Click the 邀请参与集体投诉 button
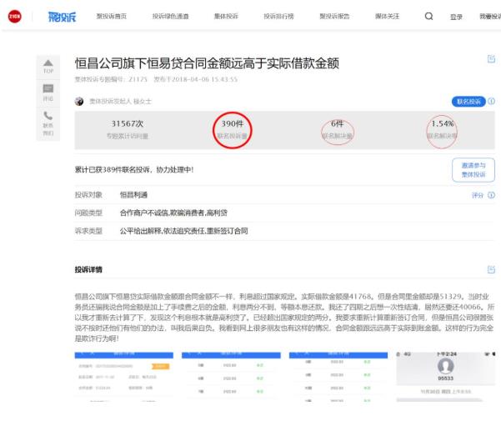The image size is (501, 426). point(473,170)
